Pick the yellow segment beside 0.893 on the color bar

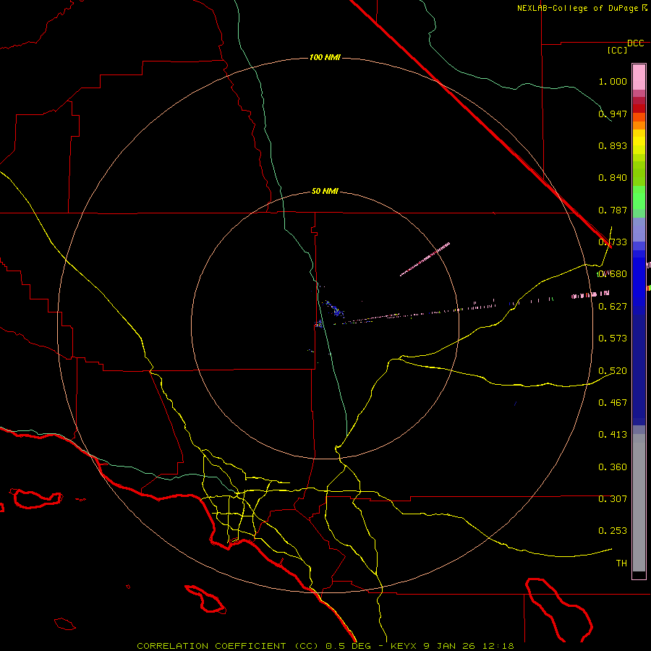[639, 145]
